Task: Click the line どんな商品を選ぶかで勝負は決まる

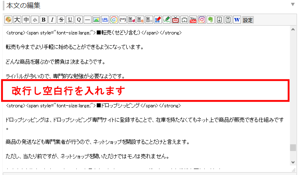Action: tap(55, 62)
